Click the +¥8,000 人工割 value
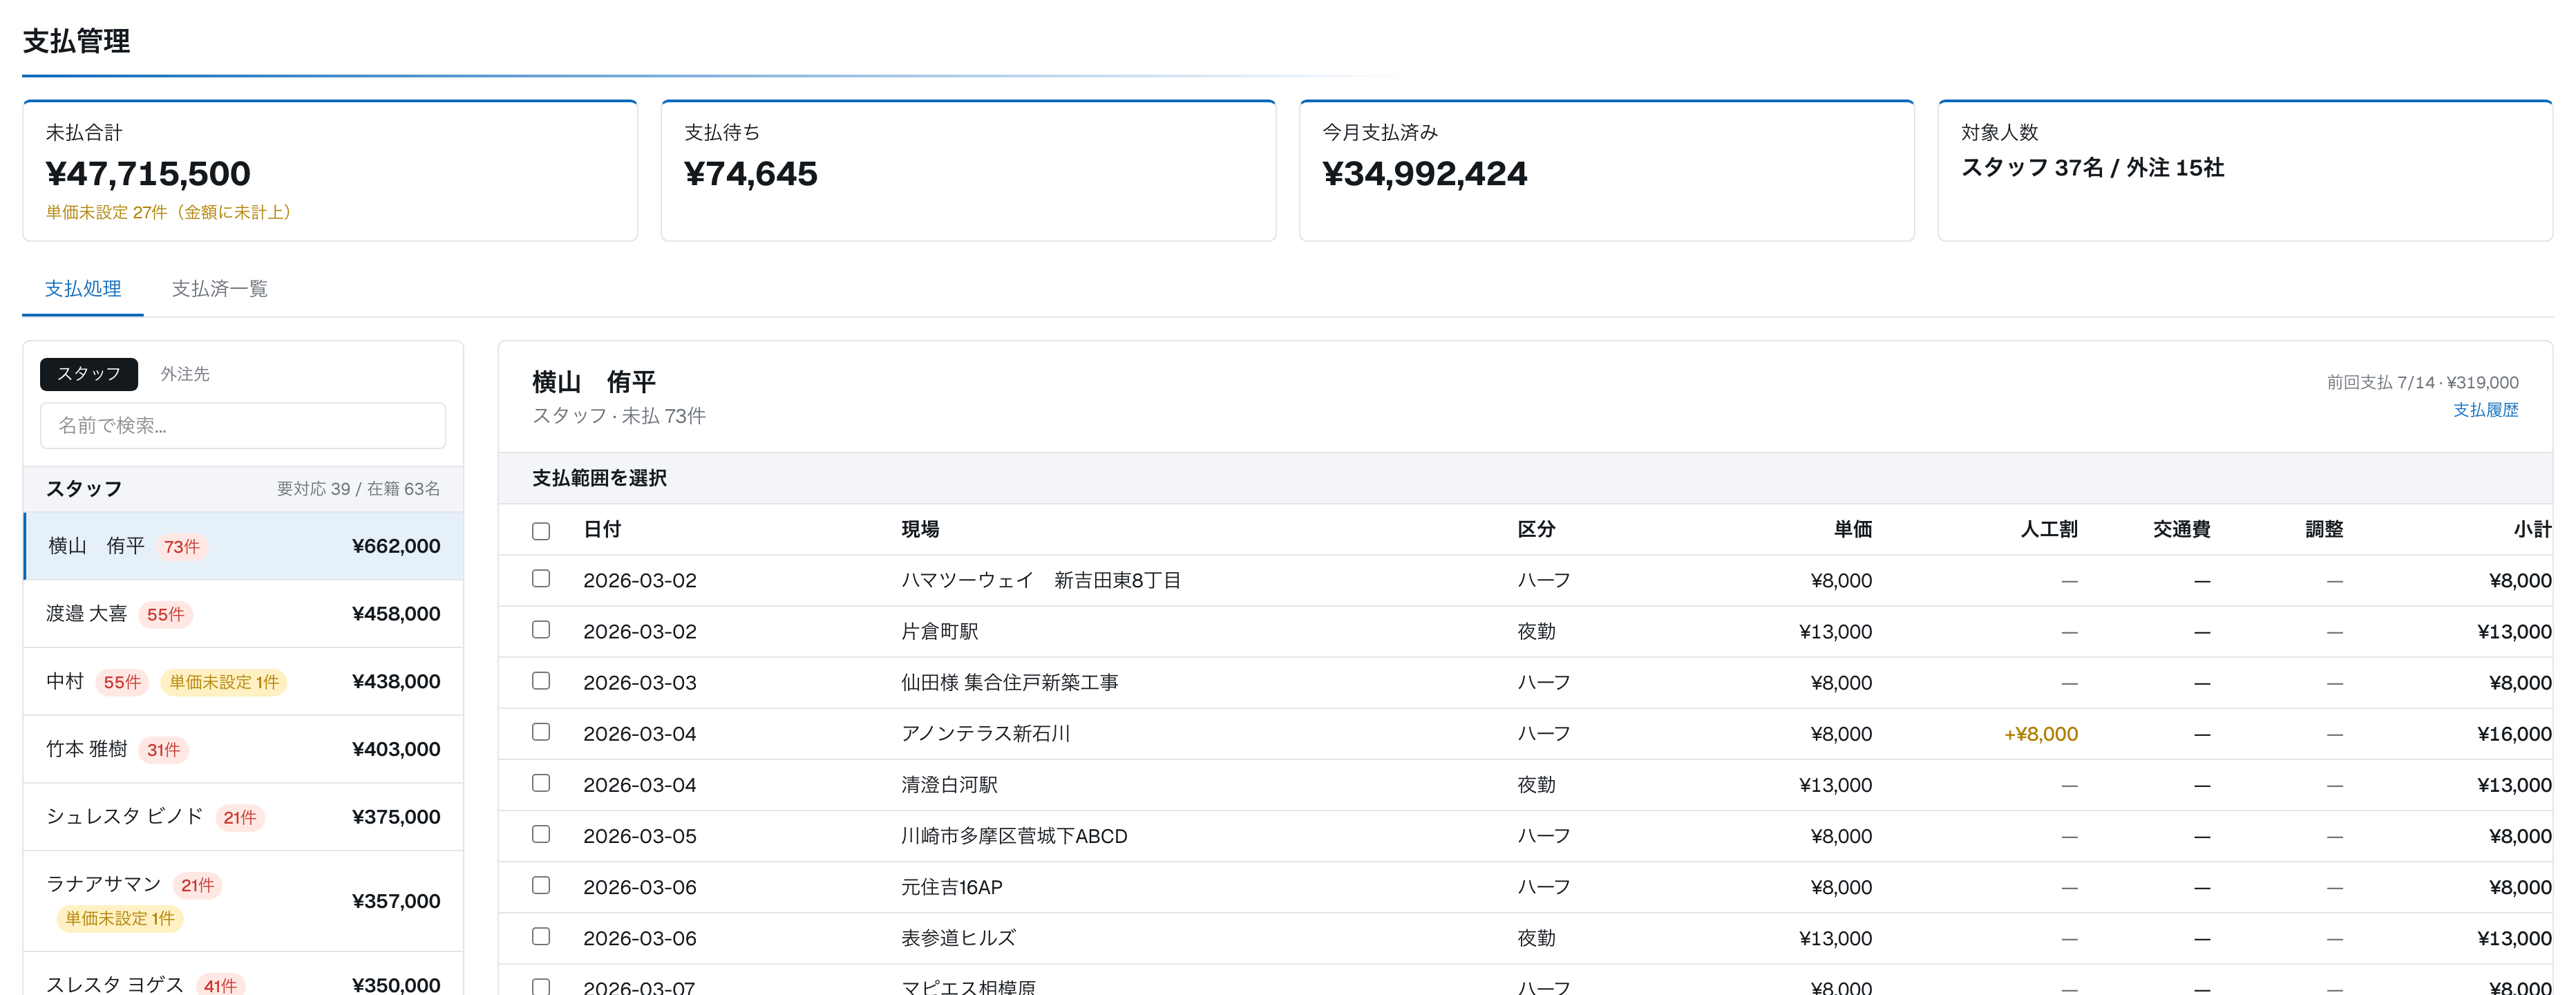 coord(2041,734)
